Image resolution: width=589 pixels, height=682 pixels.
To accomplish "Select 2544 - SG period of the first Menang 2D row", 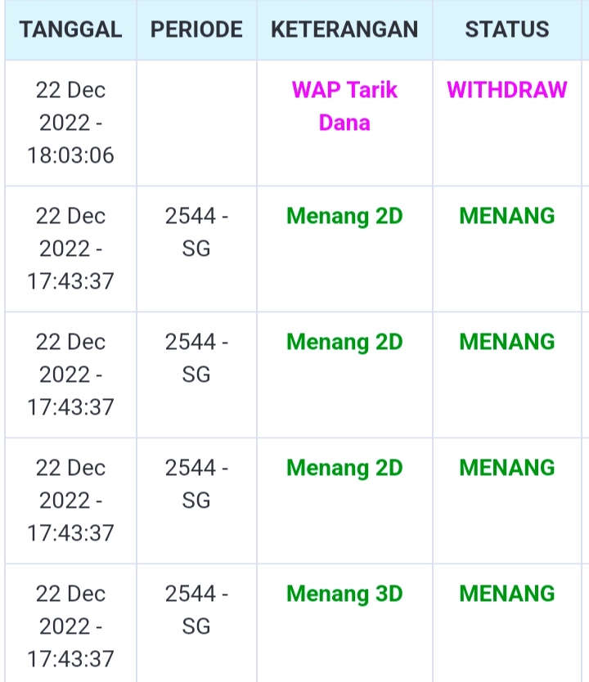I will pyautogui.click(x=196, y=232).
